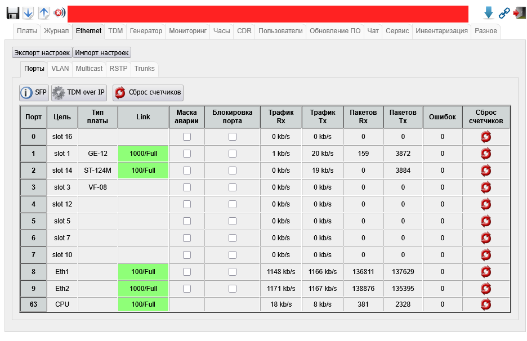Click the chain link icon at top right
The image size is (527, 341).
click(504, 13)
